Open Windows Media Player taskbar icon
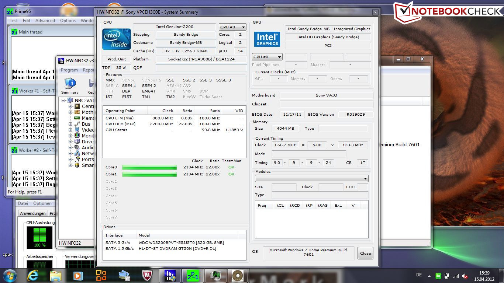Viewport: 504px width, 283px height. [x=77, y=276]
